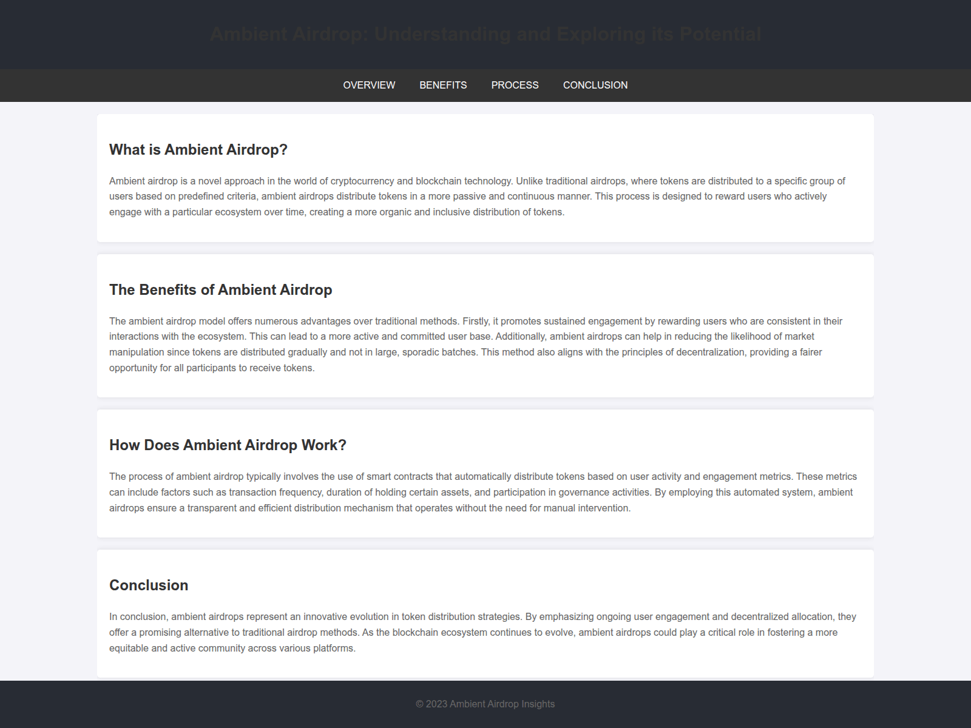Click the 2023 Ambient Airdrop Insights footer text
This screenshot has height=728, width=971.
tap(486, 704)
